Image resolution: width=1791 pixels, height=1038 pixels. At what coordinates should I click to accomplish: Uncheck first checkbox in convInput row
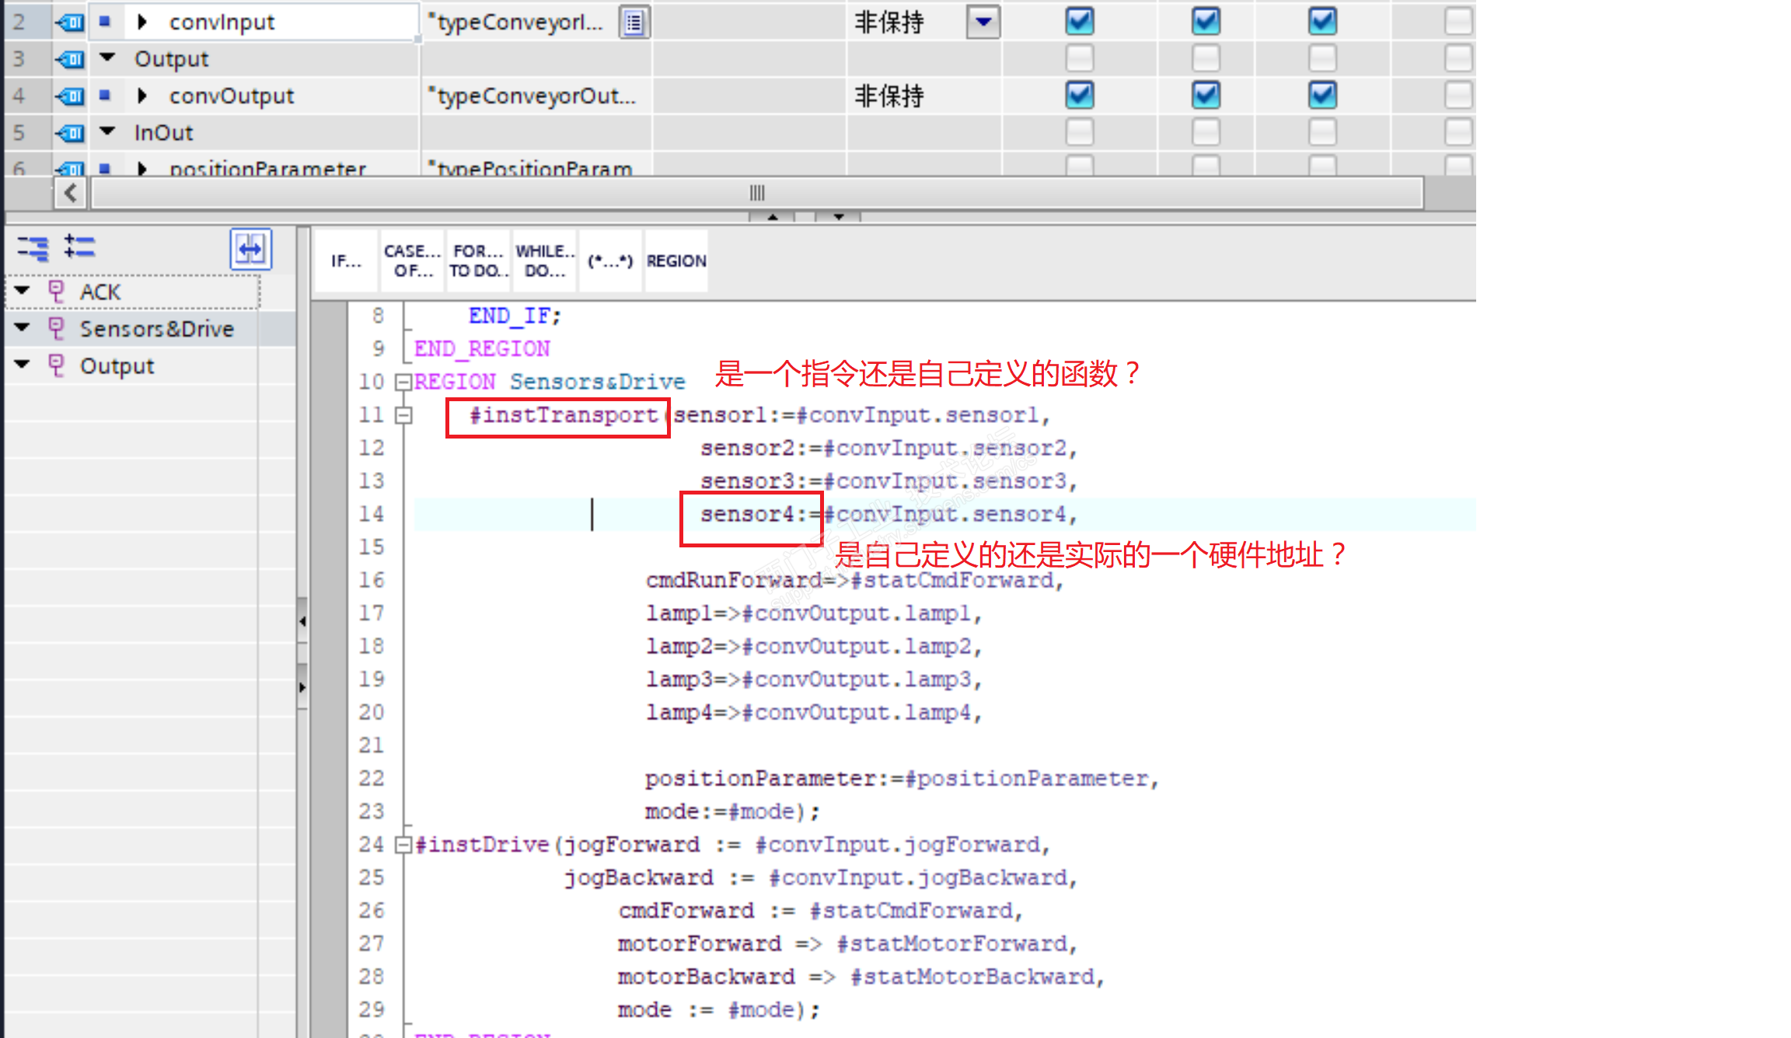[1079, 21]
